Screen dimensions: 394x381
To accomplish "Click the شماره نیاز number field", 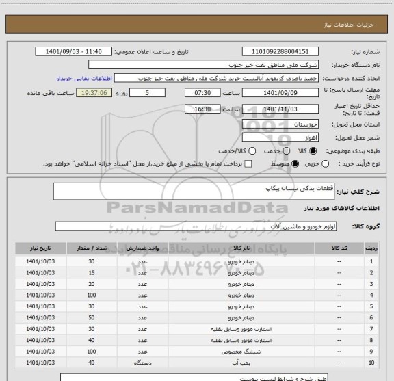I will [280, 51].
